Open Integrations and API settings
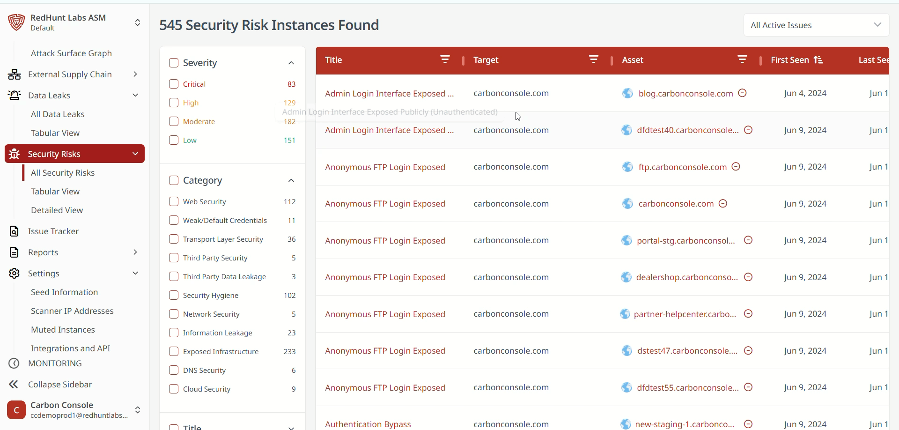 tap(70, 348)
